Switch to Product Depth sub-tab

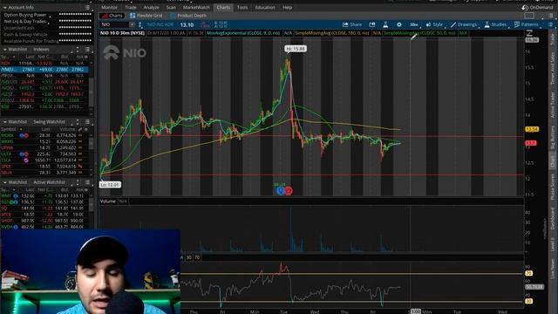(x=188, y=16)
